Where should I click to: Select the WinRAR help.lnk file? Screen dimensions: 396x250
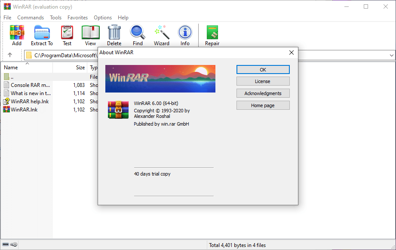pos(29,102)
